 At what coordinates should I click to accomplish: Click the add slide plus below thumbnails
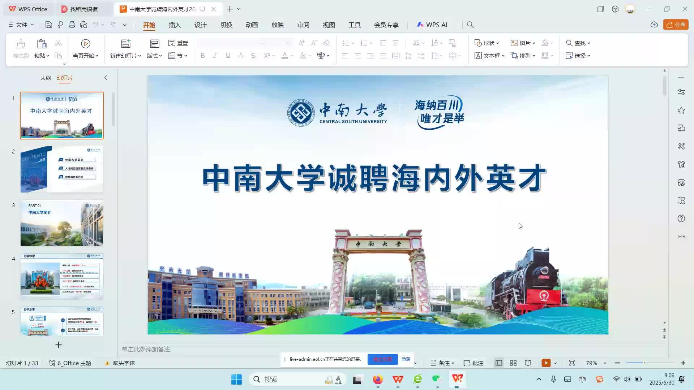click(58, 345)
